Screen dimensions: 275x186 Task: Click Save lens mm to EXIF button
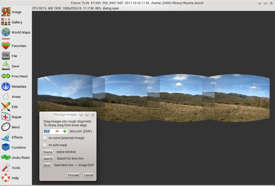coord(47,165)
